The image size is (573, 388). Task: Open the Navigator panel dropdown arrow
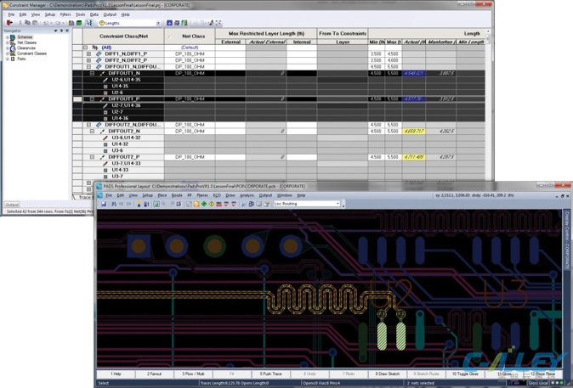point(55,31)
